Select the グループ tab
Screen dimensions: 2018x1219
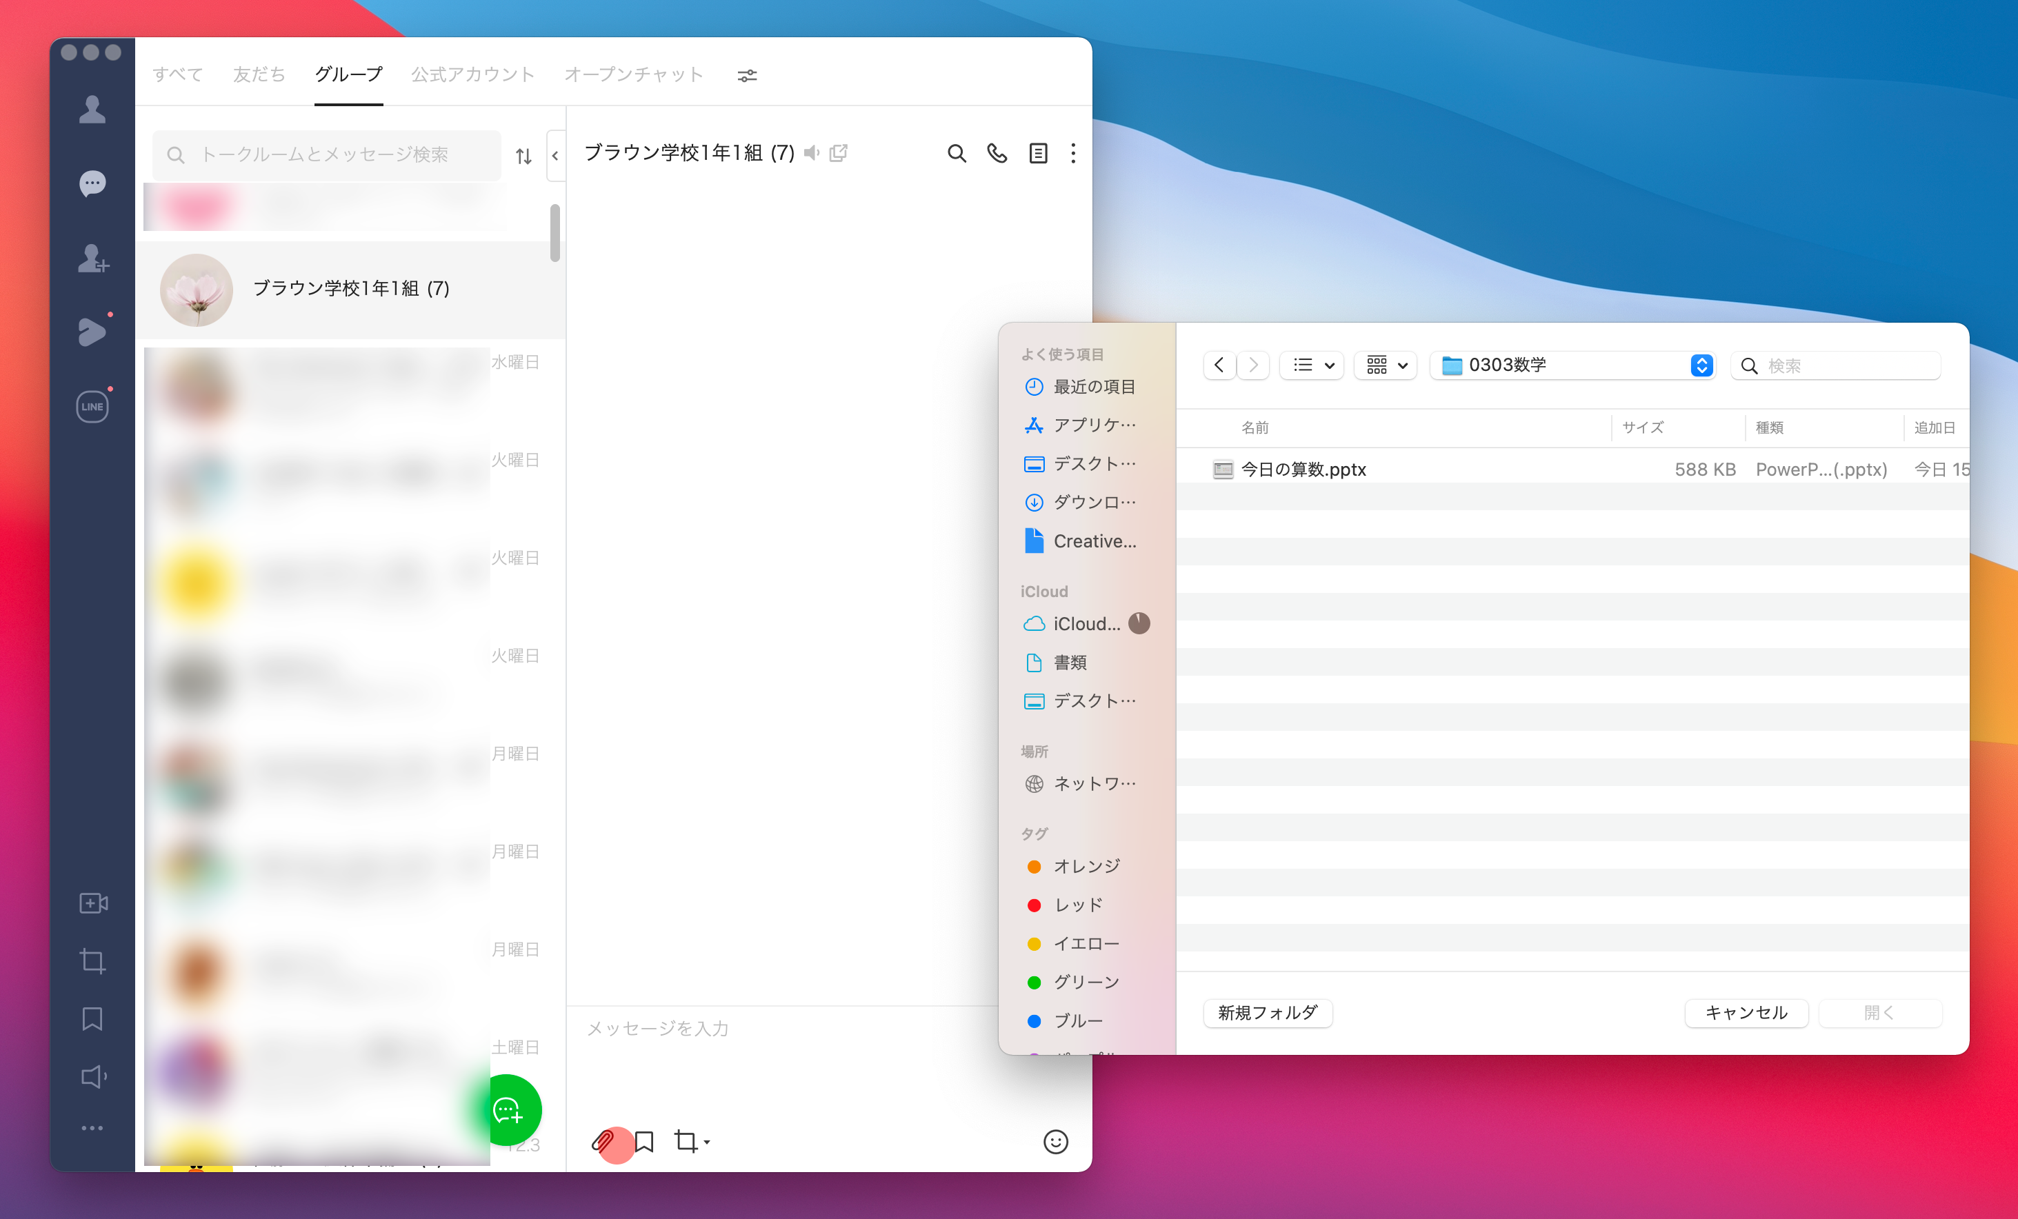coord(349,74)
